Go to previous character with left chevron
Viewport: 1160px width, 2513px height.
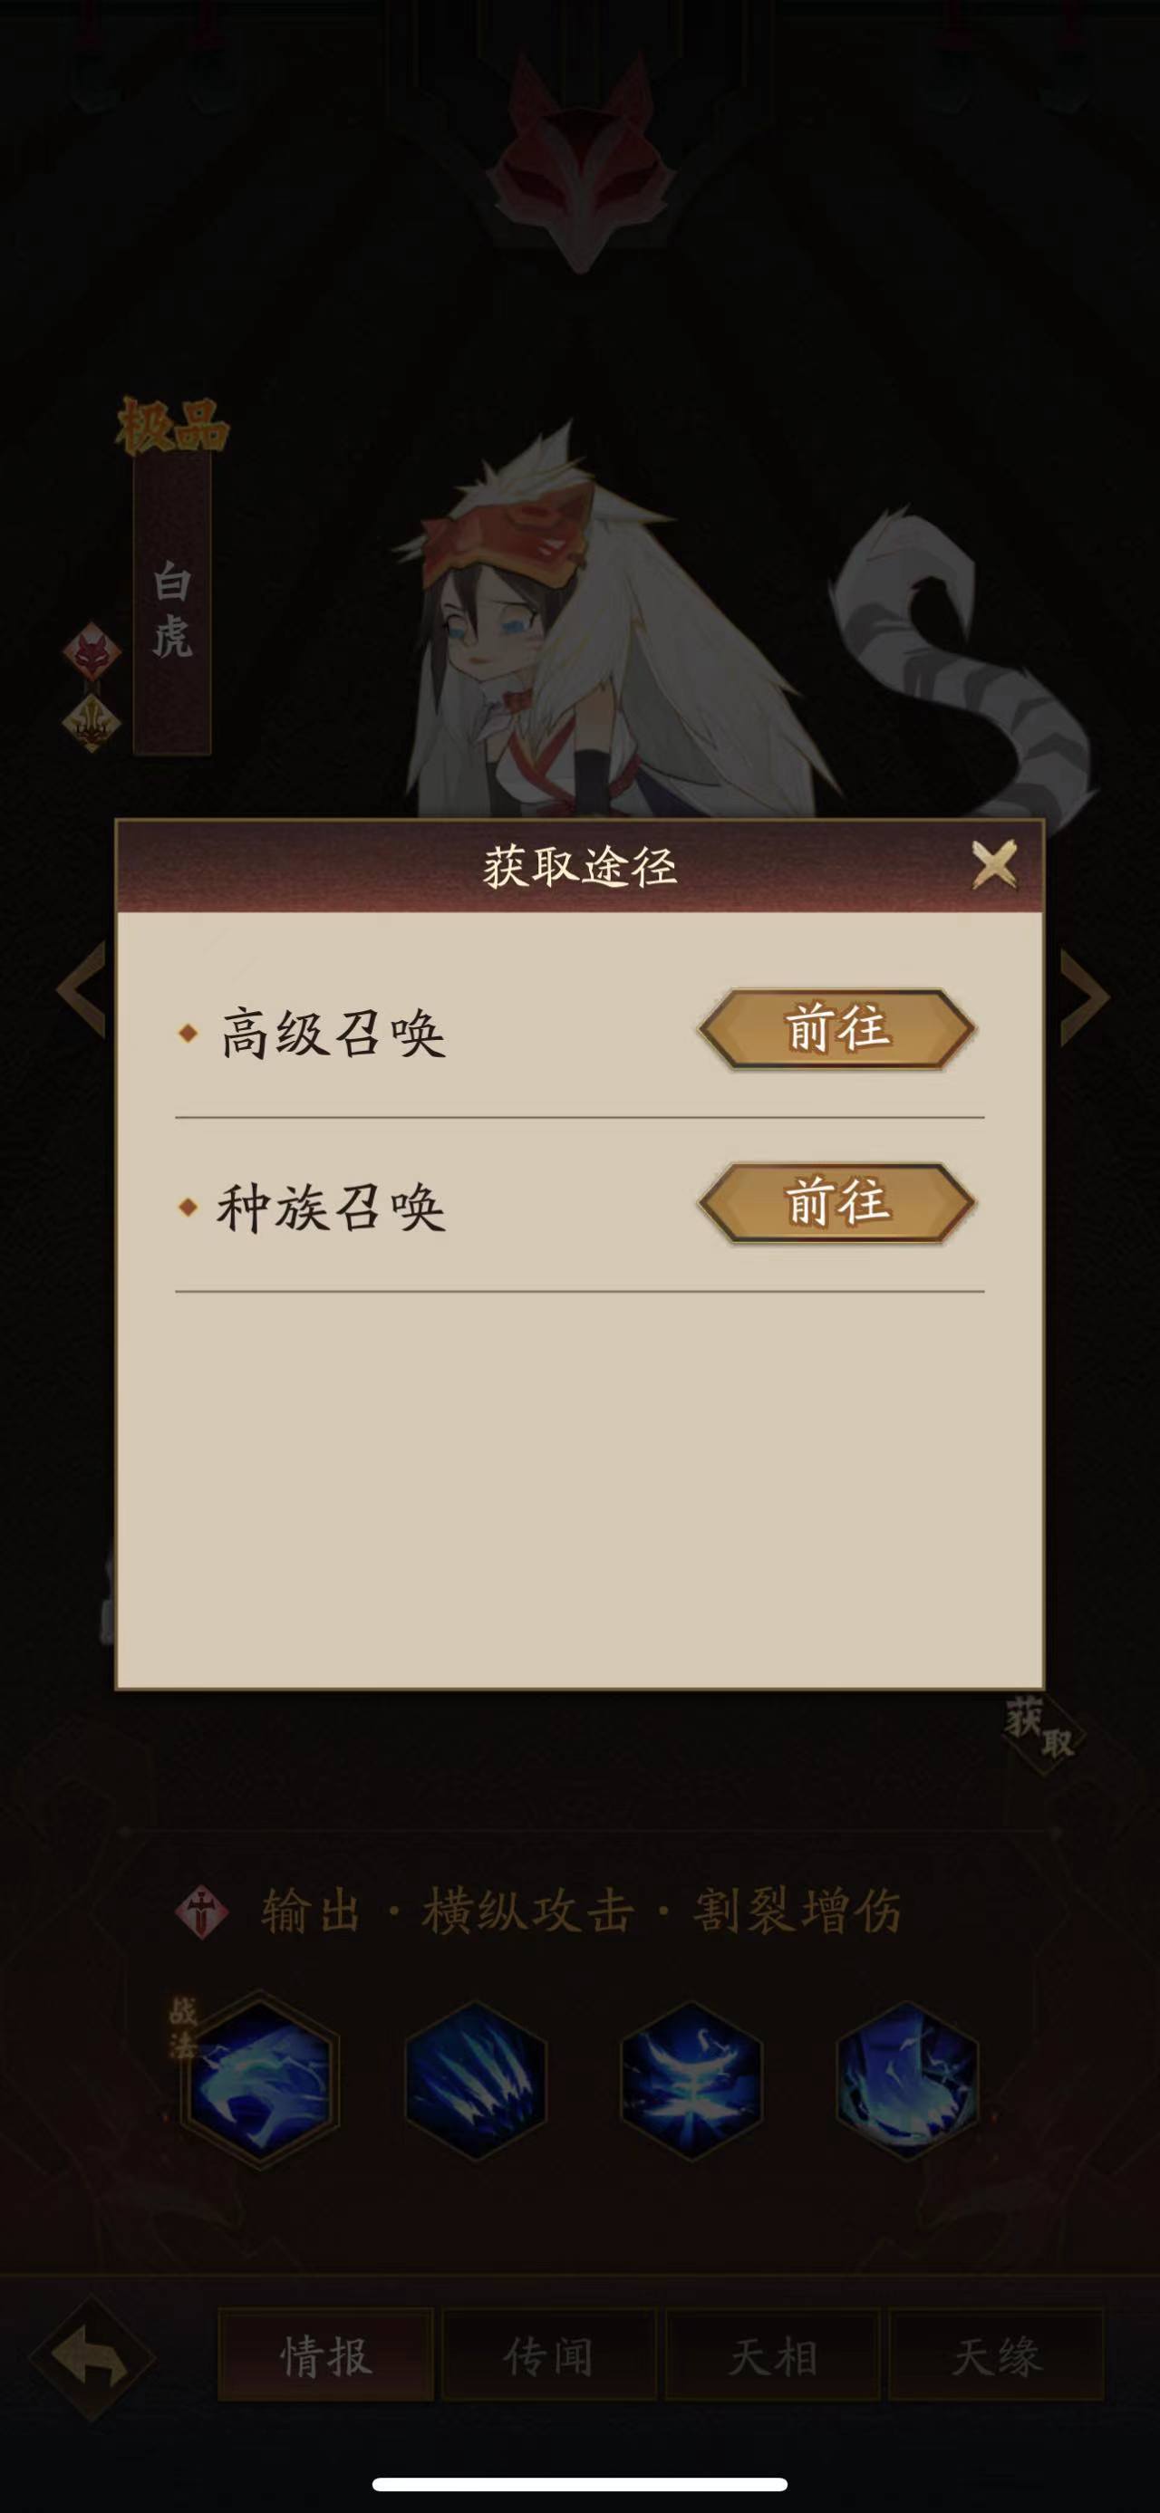[x=83, y=990]
